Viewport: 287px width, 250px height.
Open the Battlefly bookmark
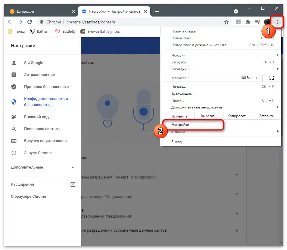click(66, 32)
